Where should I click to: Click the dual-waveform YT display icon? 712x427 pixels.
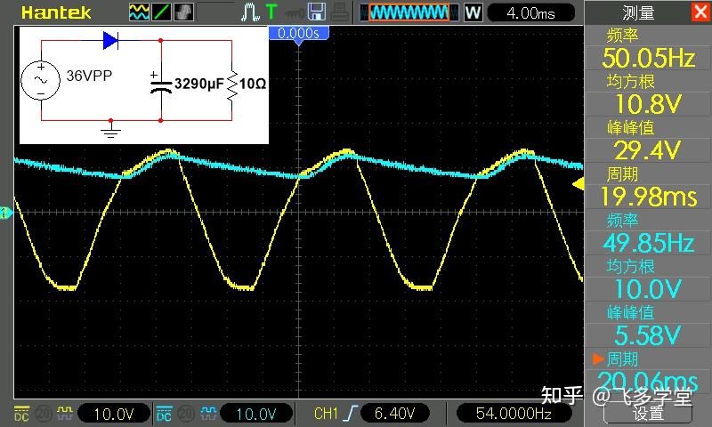pyautogui.click(x=139, y=12)
